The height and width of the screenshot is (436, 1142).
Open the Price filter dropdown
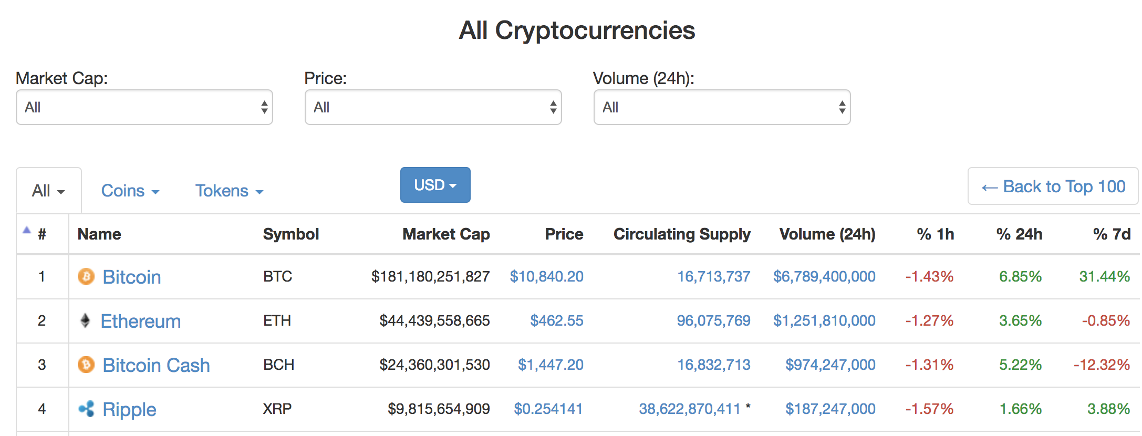433,107
